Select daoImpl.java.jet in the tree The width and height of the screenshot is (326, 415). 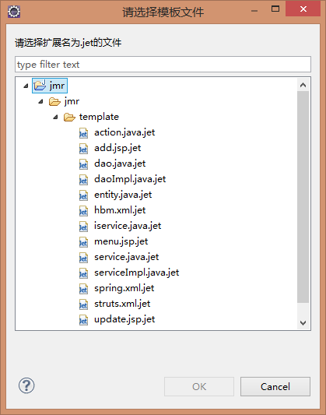[x=130, y=179]
